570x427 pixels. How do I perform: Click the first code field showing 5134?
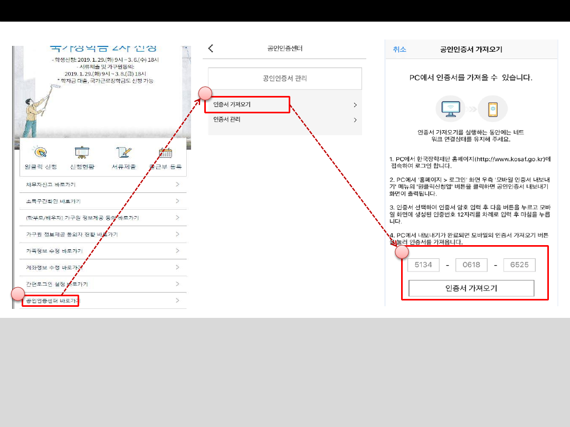pyautogui.click(x=423, y=265)
